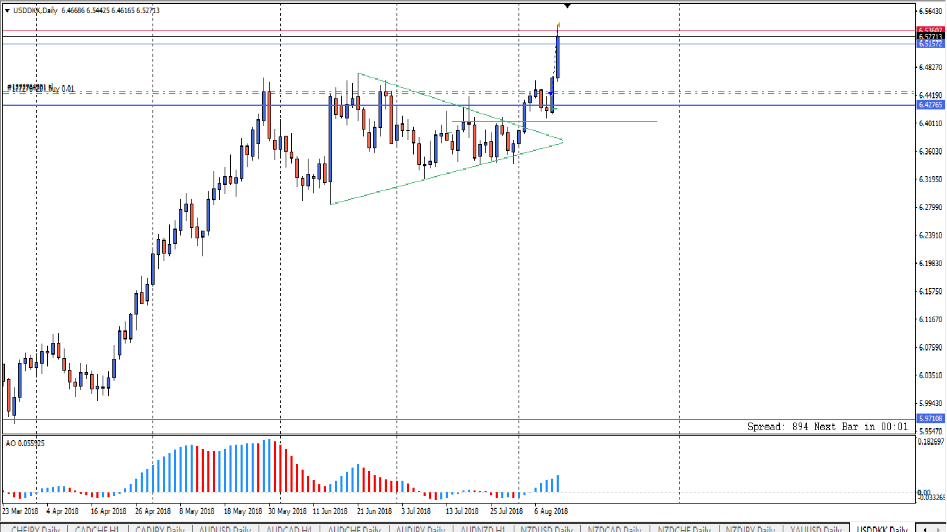Click the 8 May 2018 date label
The width and height of the screenshot is (947, 532).
point(197,511)
